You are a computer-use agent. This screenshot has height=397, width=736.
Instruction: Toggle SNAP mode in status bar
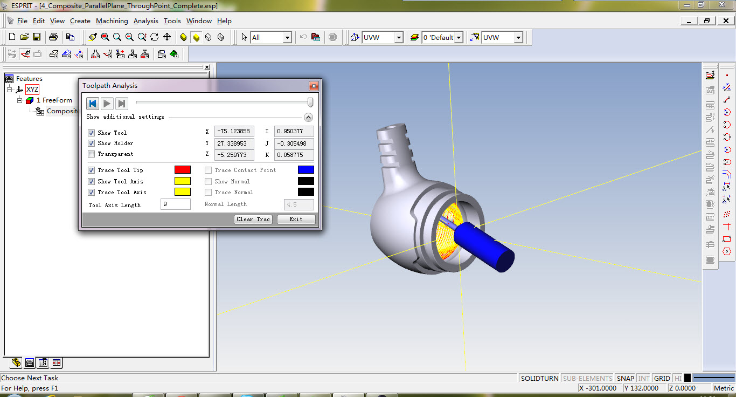[x=626, y=378]
